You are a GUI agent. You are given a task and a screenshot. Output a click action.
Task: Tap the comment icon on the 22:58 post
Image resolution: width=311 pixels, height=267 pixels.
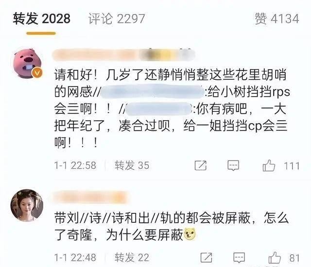pos(233,165)
